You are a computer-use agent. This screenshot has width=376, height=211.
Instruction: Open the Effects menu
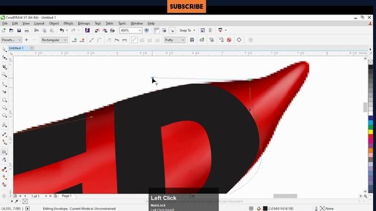[68, 23]
